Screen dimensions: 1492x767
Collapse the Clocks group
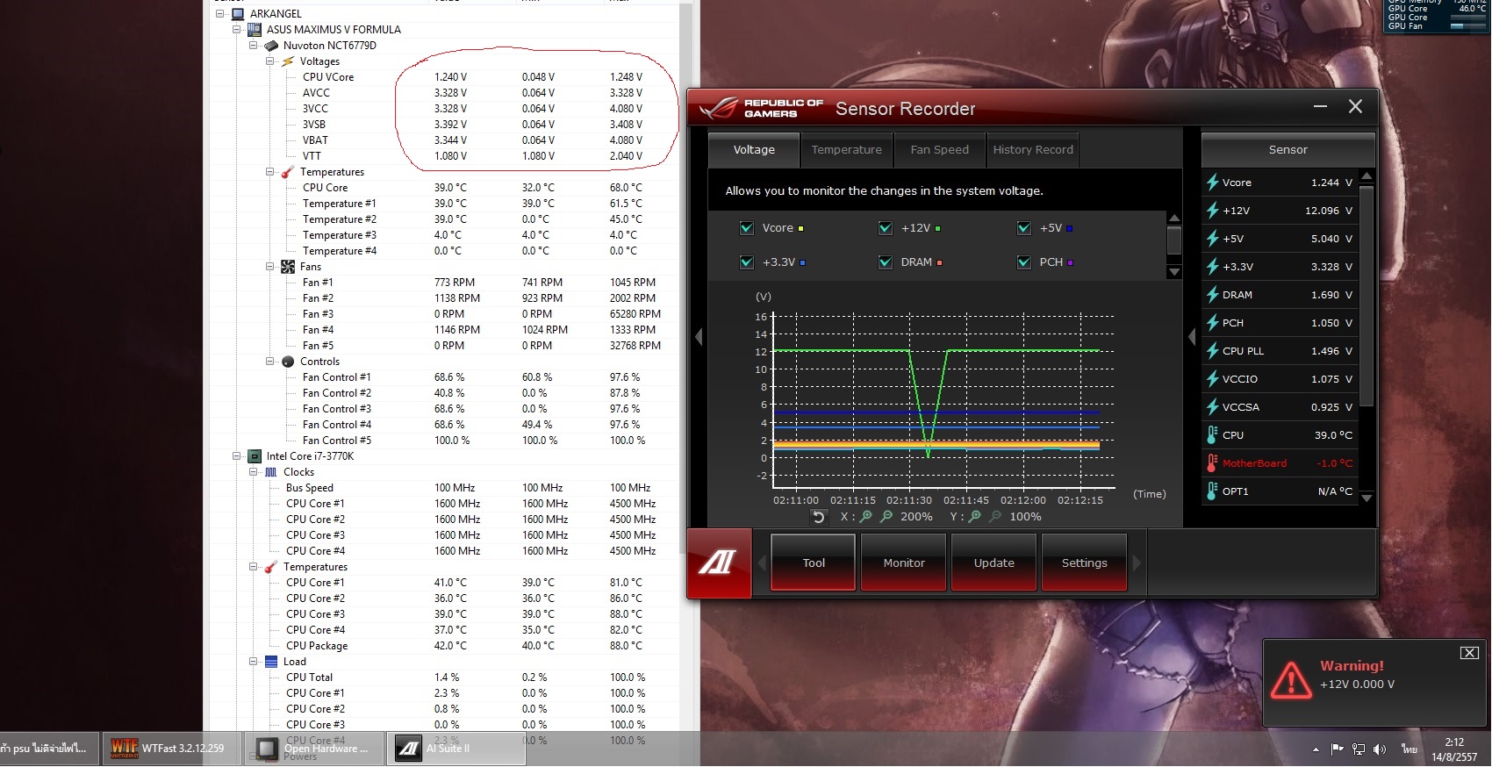pos(253,472)
